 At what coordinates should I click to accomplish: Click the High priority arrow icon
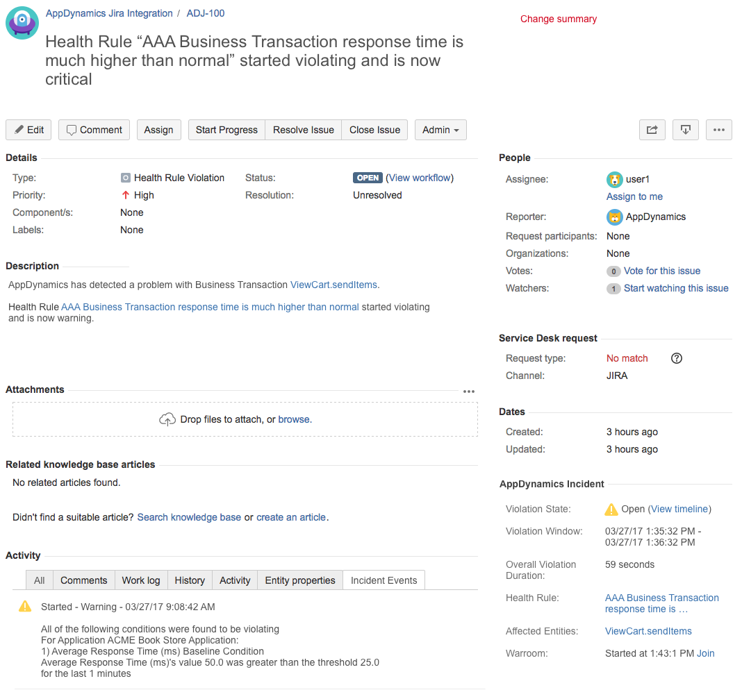click(125, 195)
